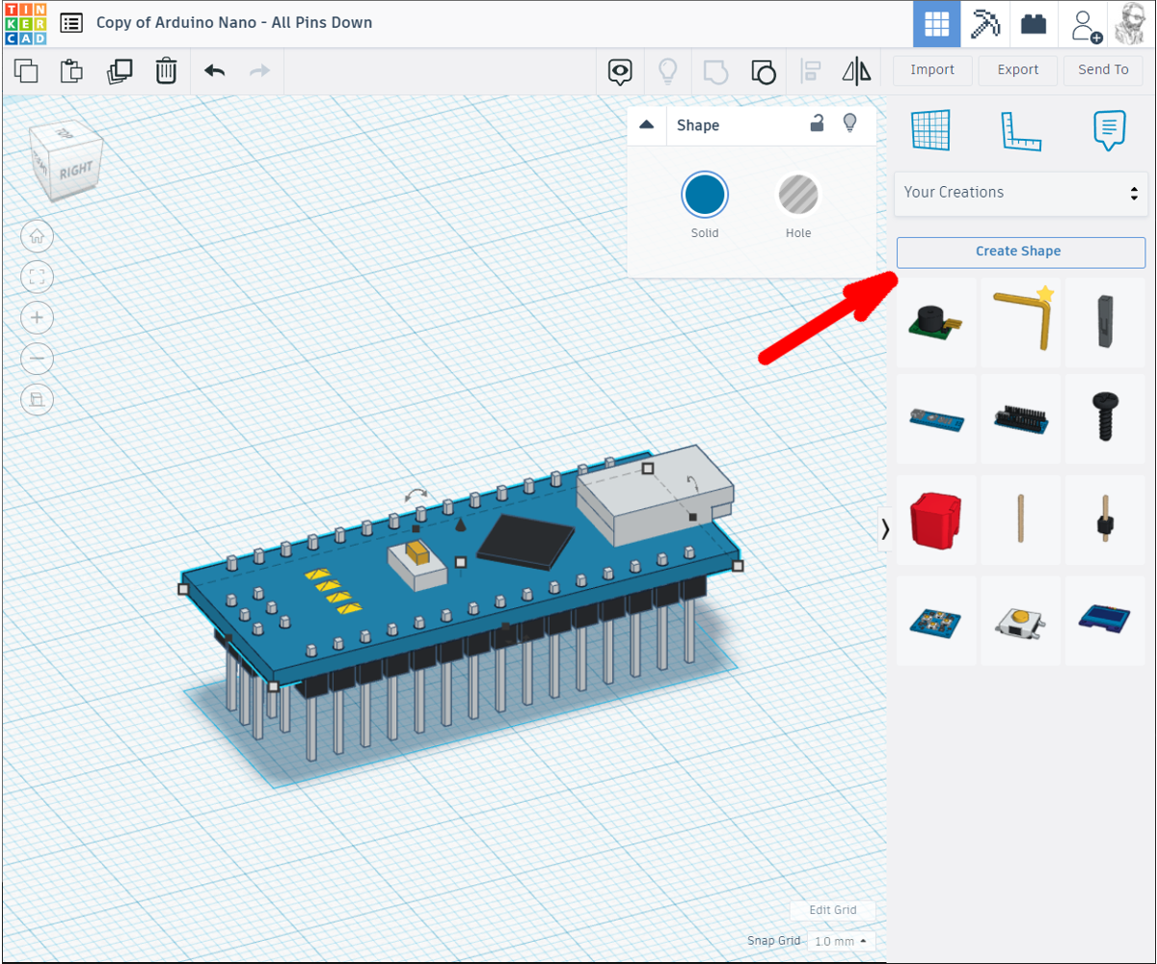Click the Delete trash icon
Image resolution: width=1157 pixels, height=964 pixels.
click(x=166, y=70)
